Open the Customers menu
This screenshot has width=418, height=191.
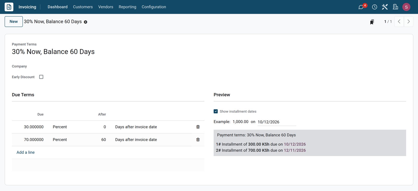(83, 7)
